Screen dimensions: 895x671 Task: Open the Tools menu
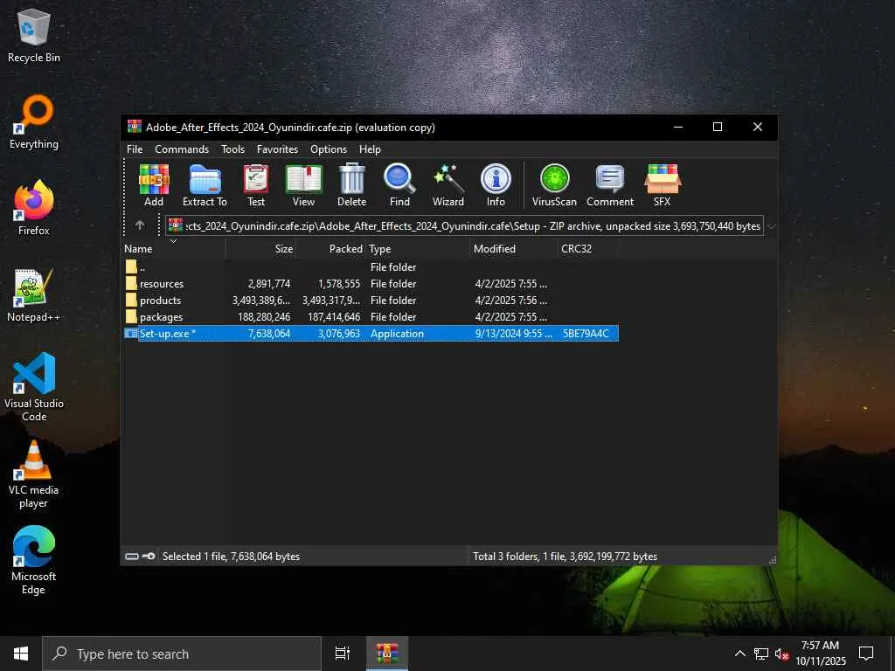tap(232, 149)
